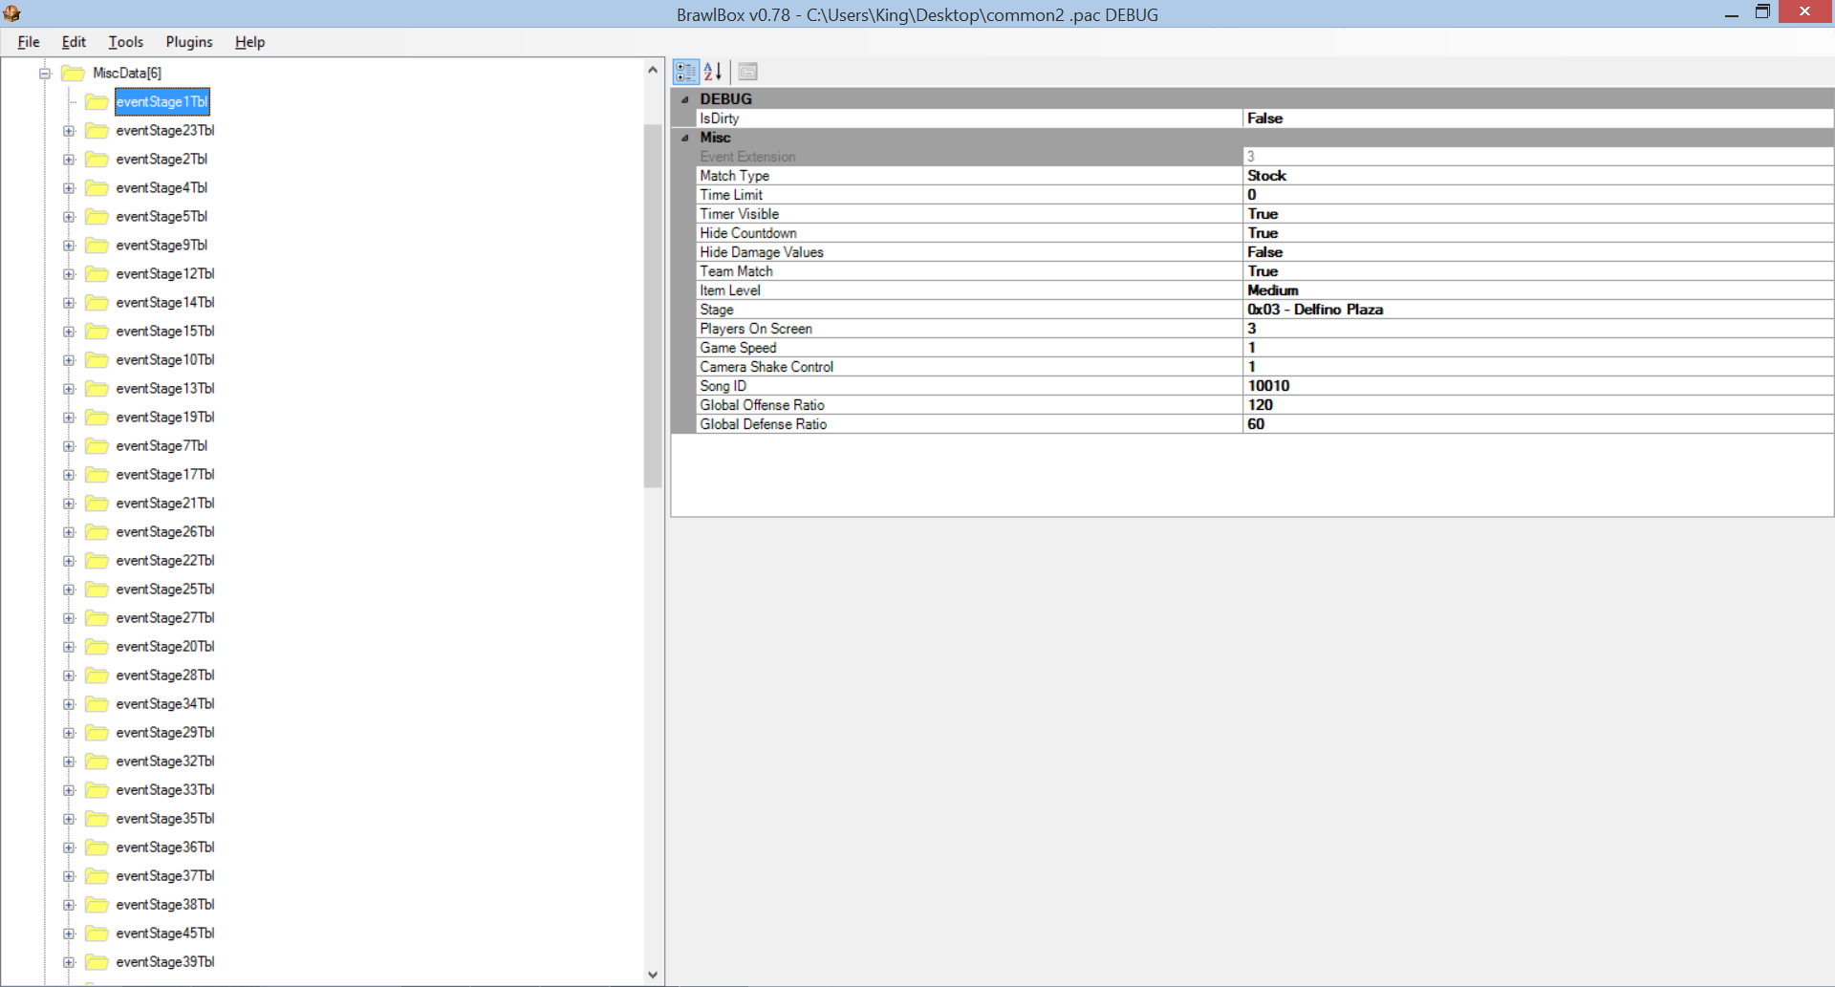The height and width of the screenshot is (987, 1835).
Task: Collapse the MiscData[6] tree node
Action: coord(45,73)
